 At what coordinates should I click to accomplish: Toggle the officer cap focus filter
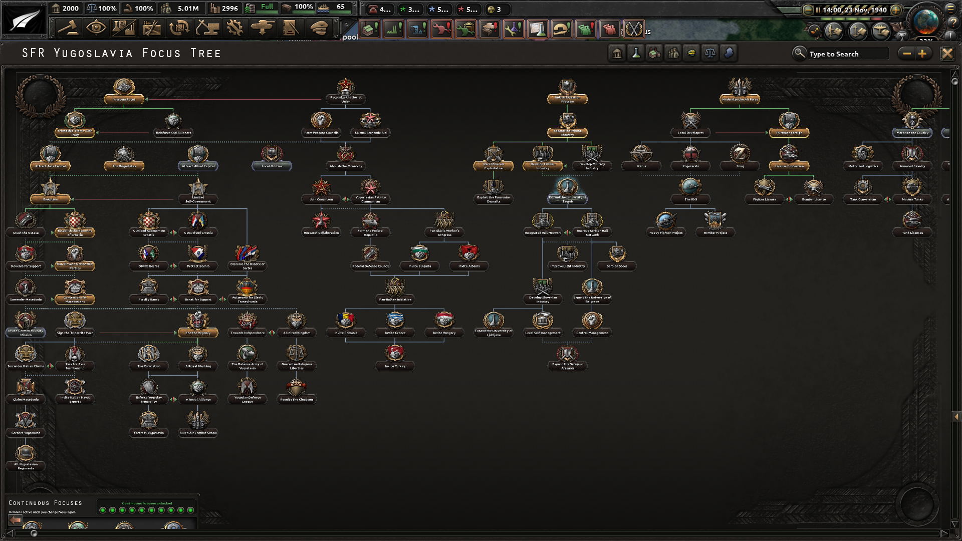pos(691,53)
